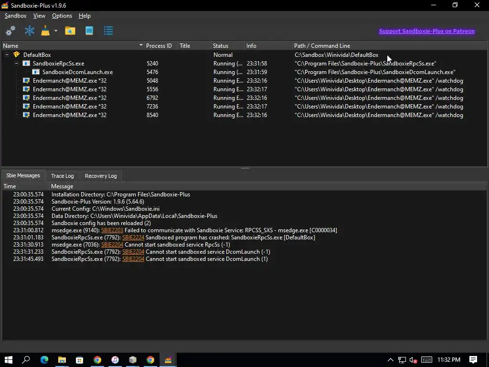Screen dimensions: 489x367
Task: Open the notification center icon
Action: click(473, 360)
